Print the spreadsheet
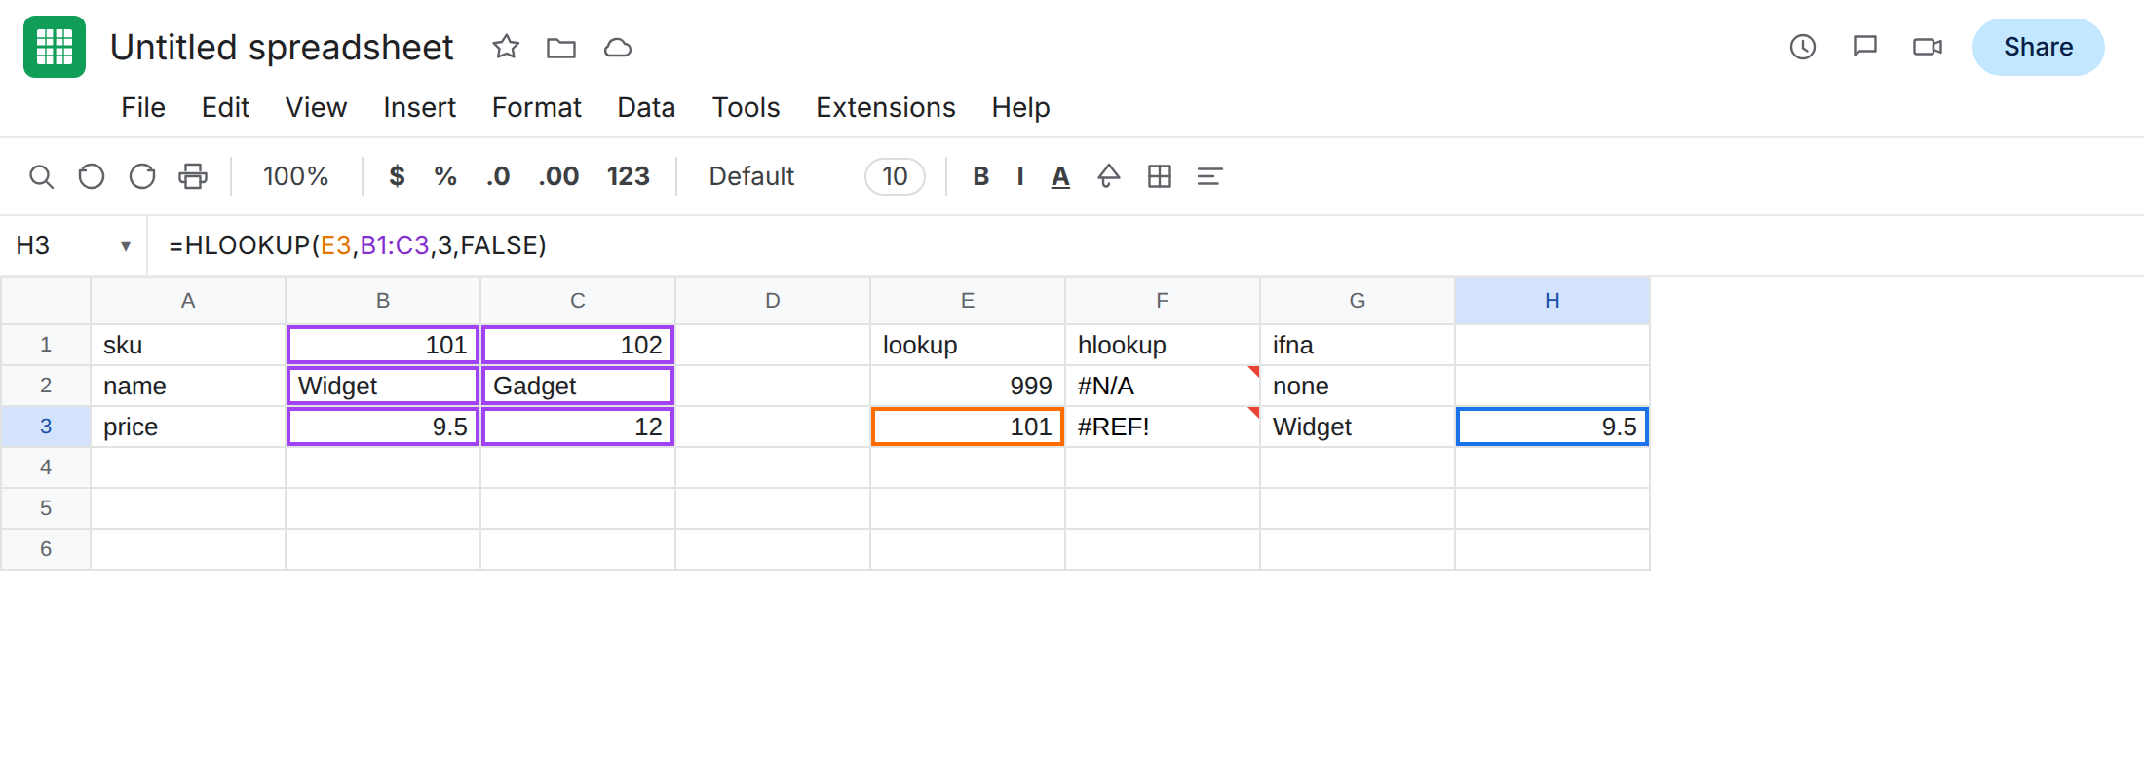 point(193,176)
